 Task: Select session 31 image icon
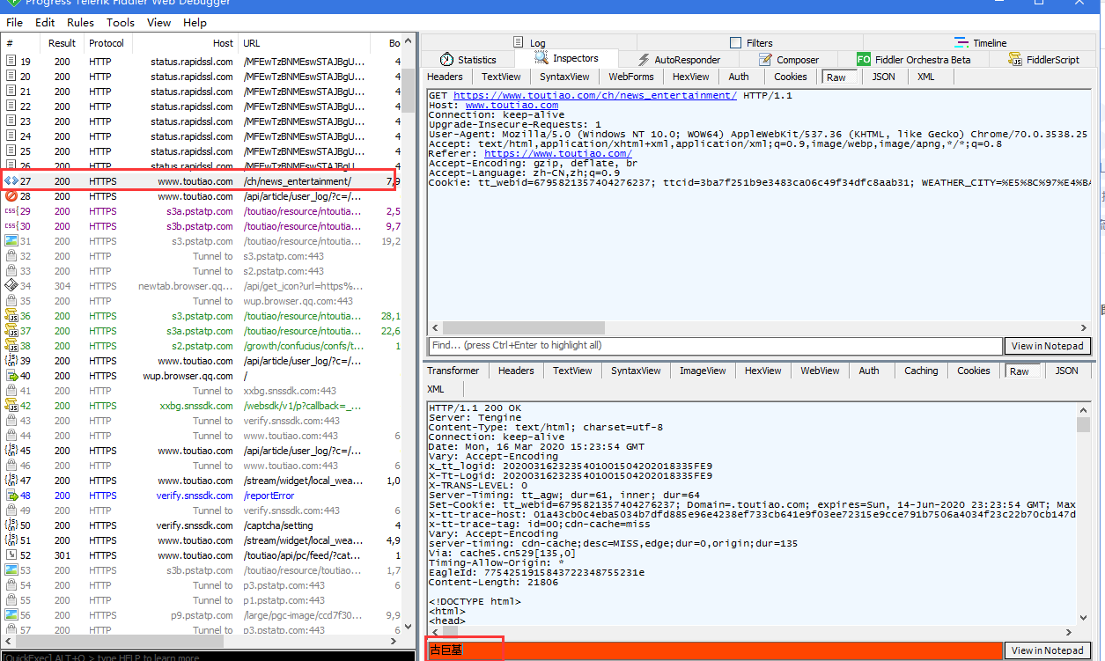[11, 241]
